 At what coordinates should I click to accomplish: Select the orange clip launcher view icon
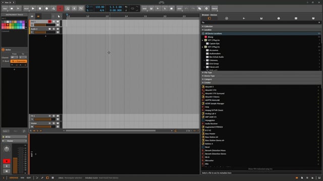pos(38,16)
